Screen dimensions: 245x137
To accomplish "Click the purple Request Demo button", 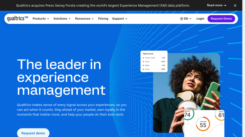I will pyautogui.click(x=221, y=19).
